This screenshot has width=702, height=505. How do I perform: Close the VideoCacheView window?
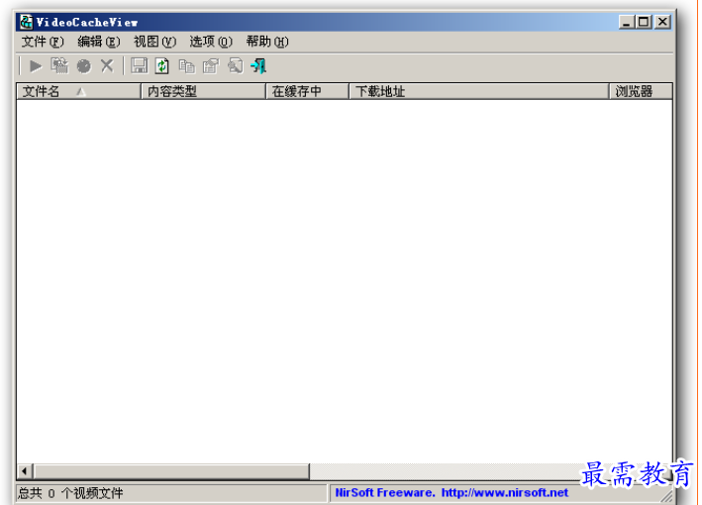tap(662, 22)
